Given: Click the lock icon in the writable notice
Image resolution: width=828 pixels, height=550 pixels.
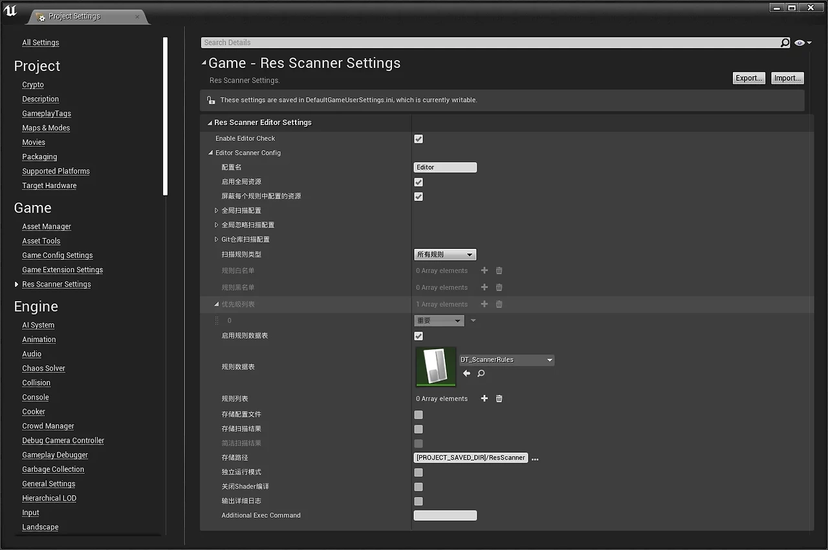Looking at the screenshot, I should tap(211, 100).
